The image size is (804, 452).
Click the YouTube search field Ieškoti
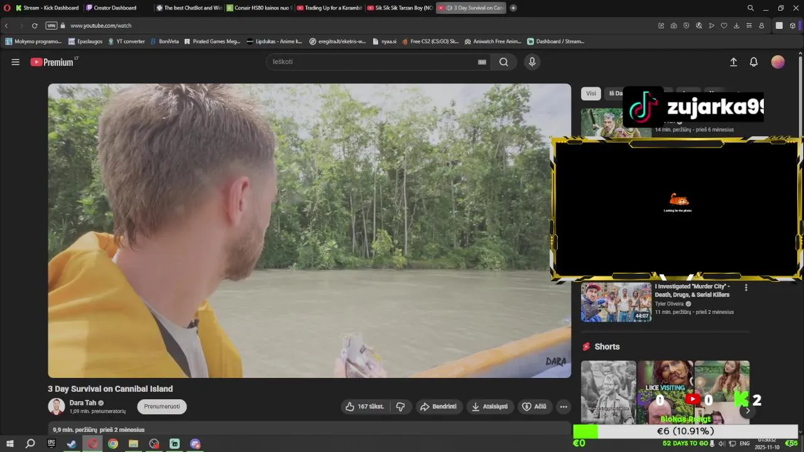point(374,62)
